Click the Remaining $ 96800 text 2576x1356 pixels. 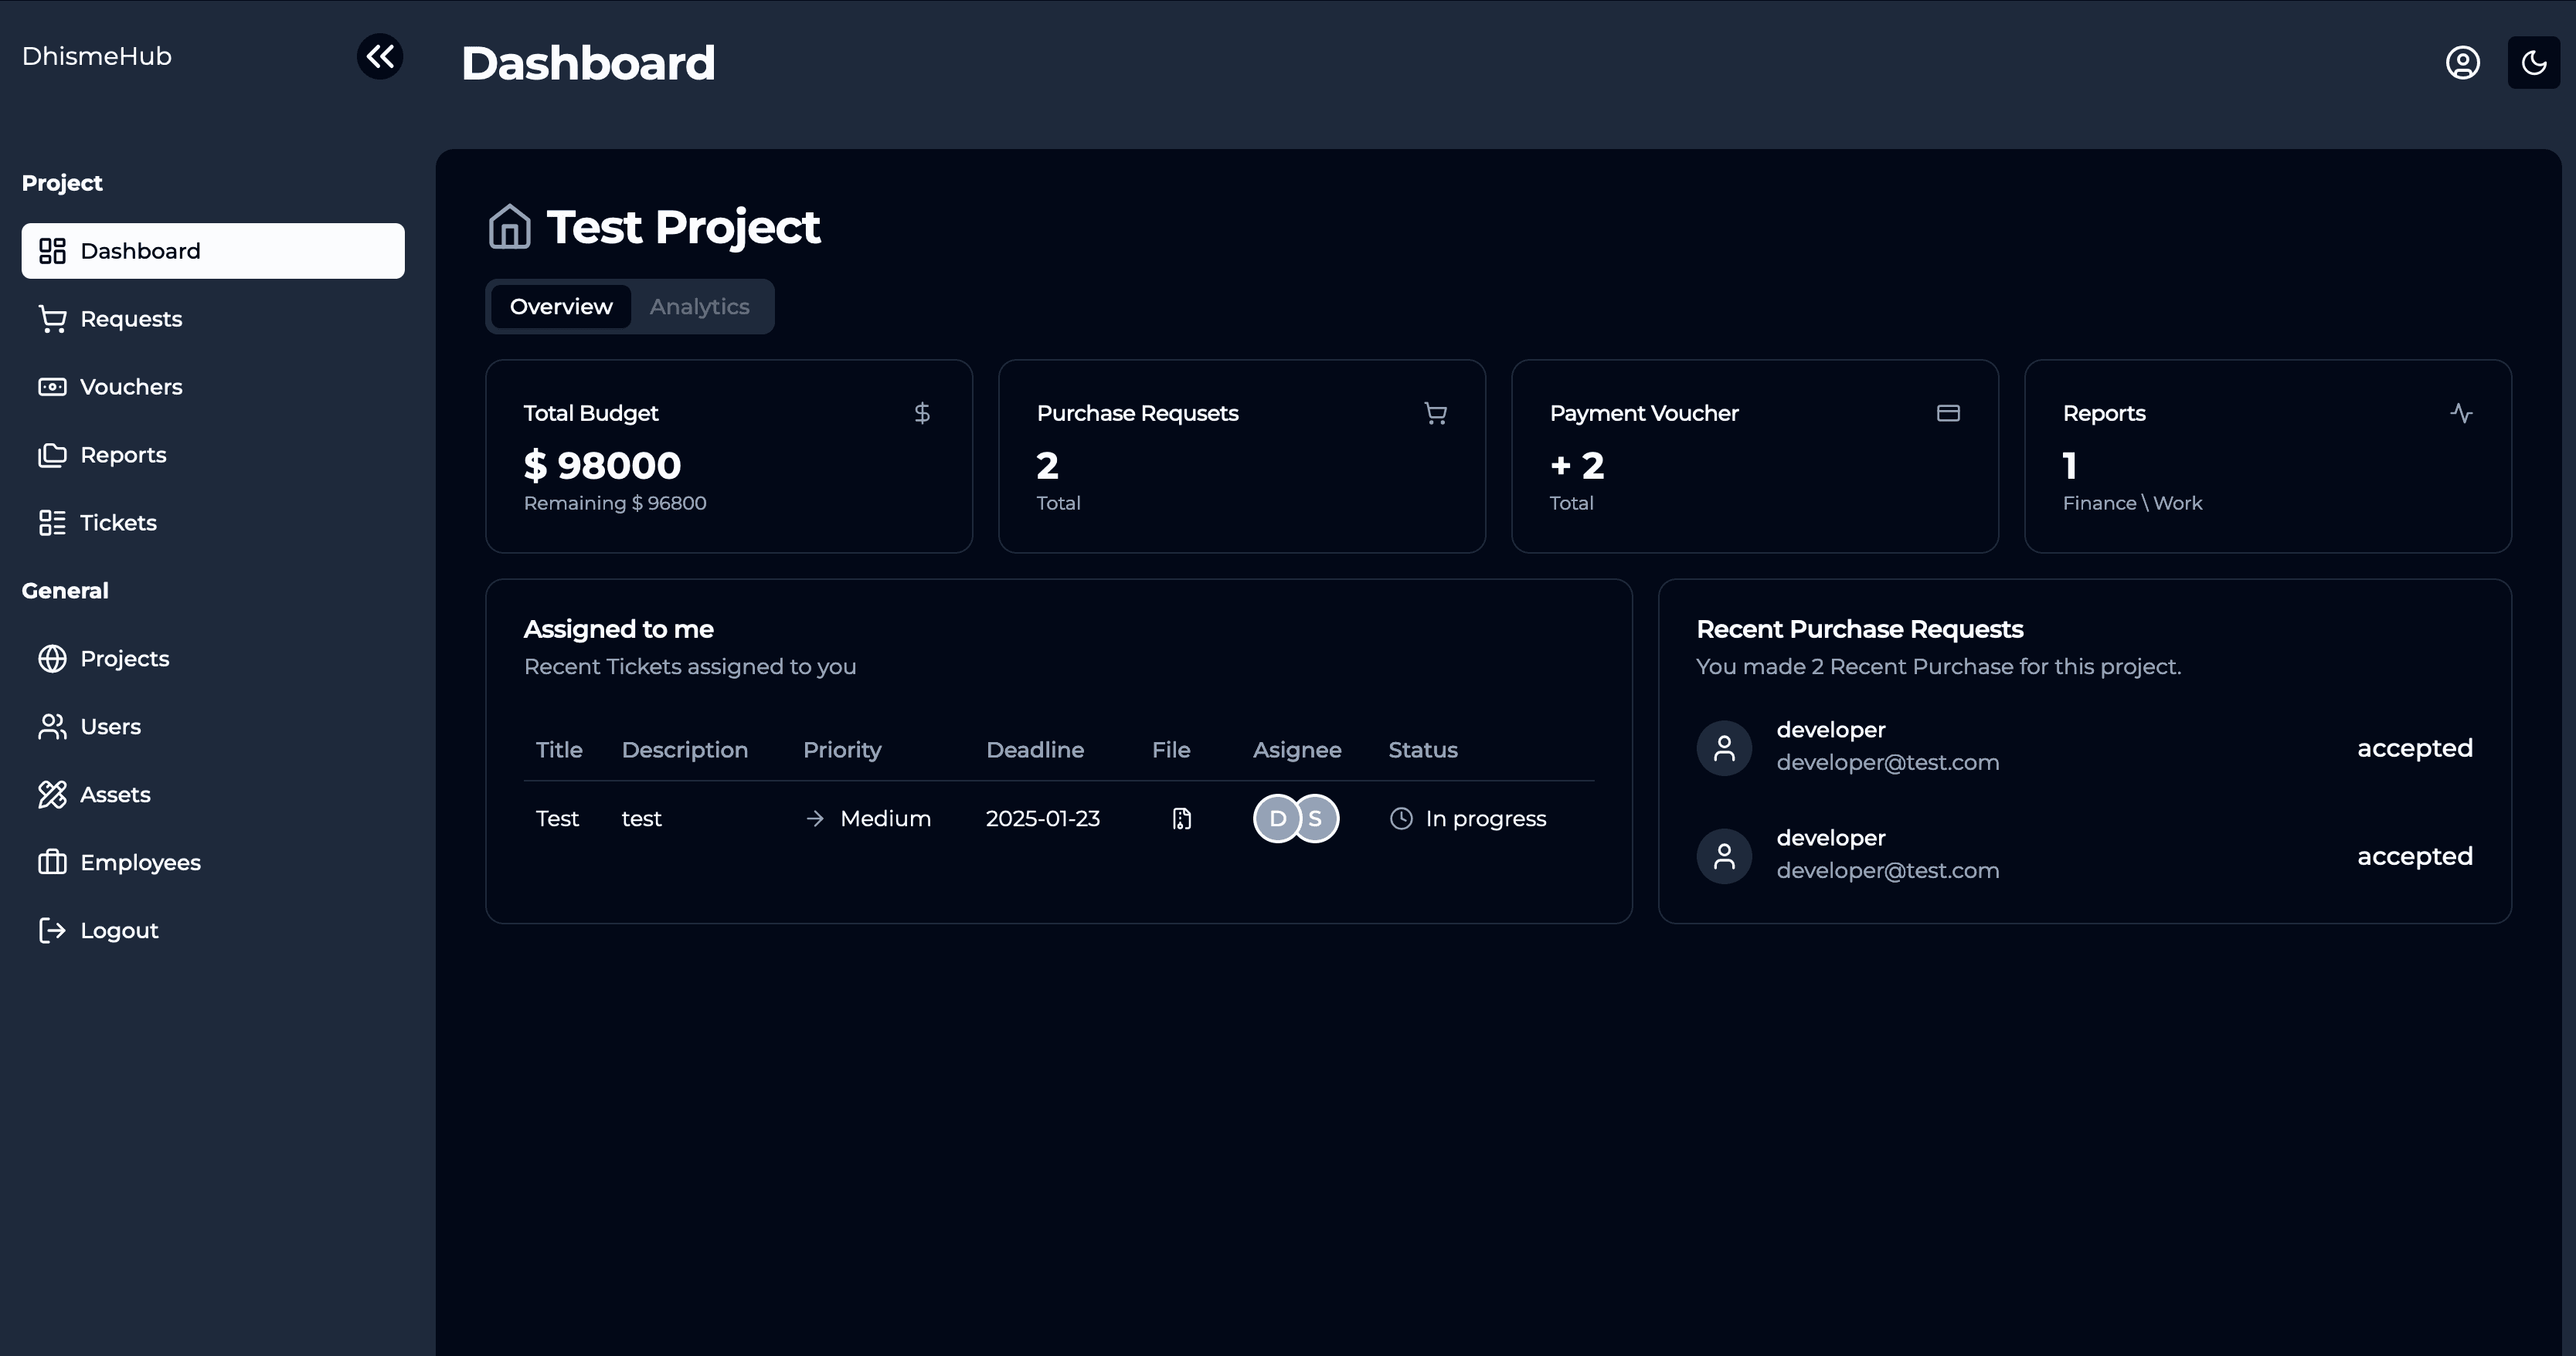(615, 503)
